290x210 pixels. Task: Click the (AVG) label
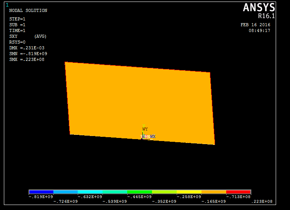(40, 36)
